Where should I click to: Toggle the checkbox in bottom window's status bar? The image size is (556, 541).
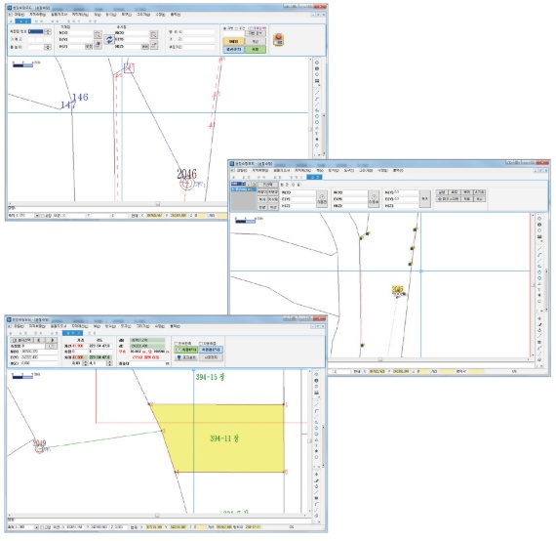point(42,527)
